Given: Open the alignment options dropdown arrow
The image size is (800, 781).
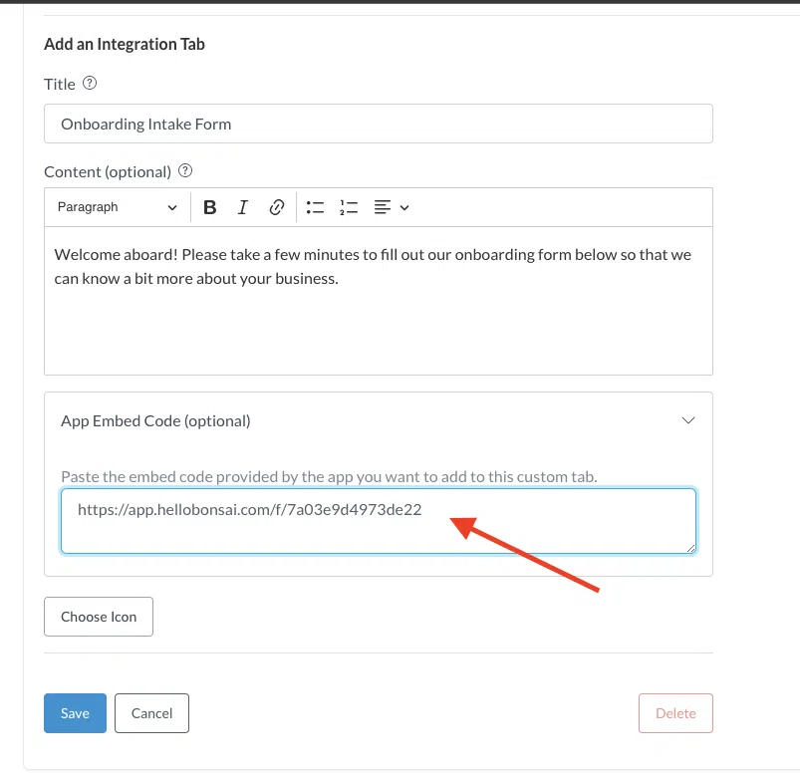Looking at the screenshot, I should tap(404, 207).
